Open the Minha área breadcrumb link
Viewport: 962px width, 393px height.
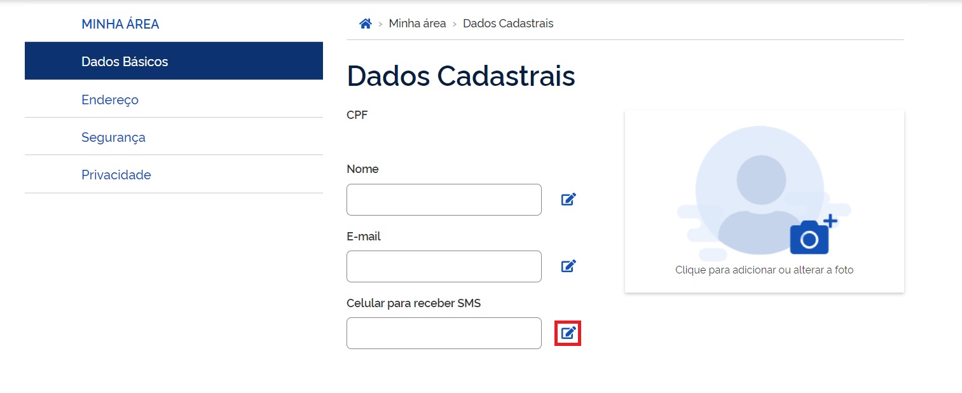point(417,24)
